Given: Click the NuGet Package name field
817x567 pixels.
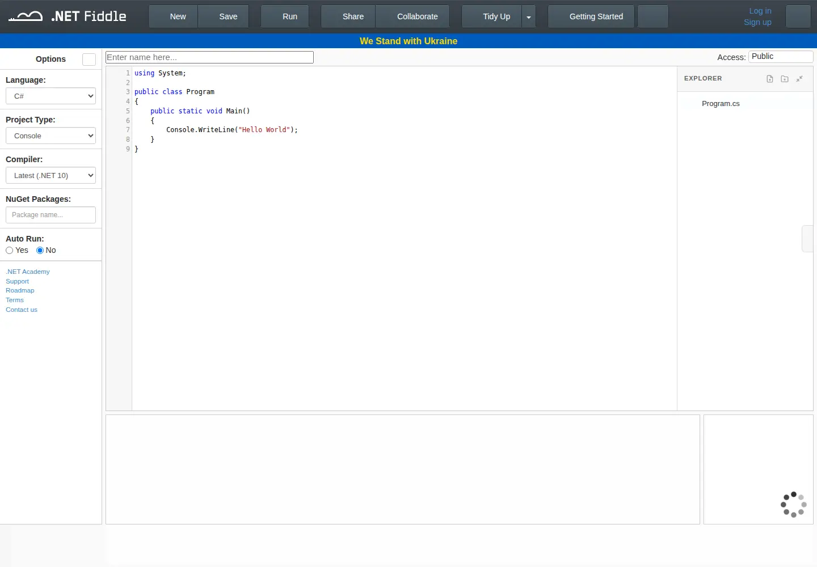Looking at the screenshot, I should click(50, 215).
